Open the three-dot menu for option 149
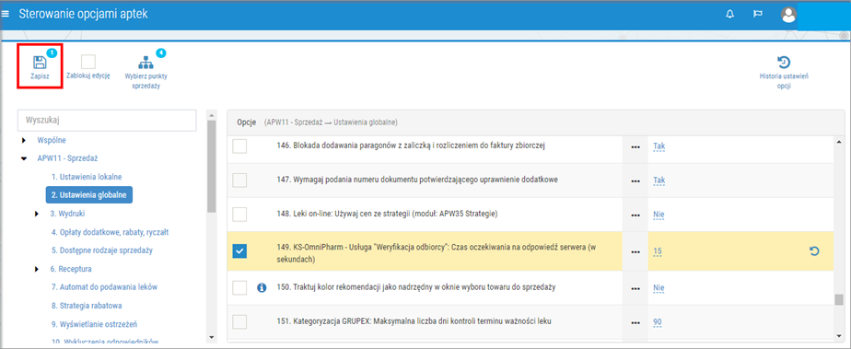The width and height of the screenshot is (851, 349). 635,251
